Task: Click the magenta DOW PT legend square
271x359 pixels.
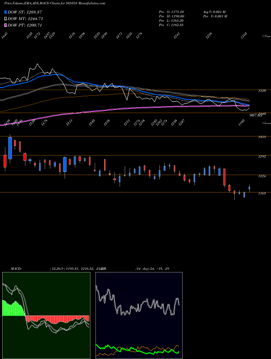Action: click(x=5, y=25)
